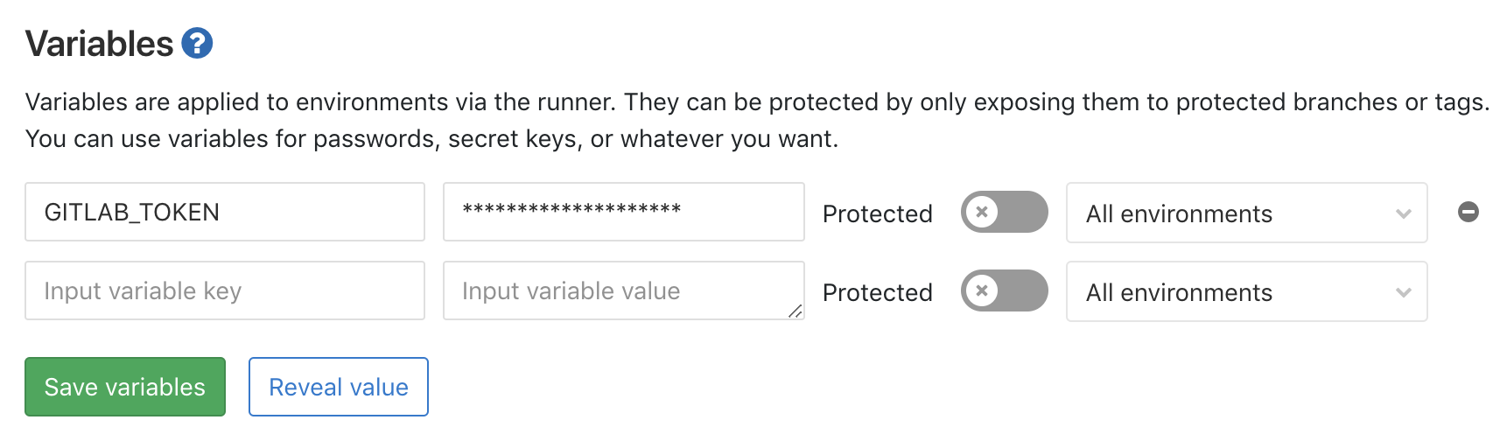Open the Variables help question mark icon

(197, 43)
